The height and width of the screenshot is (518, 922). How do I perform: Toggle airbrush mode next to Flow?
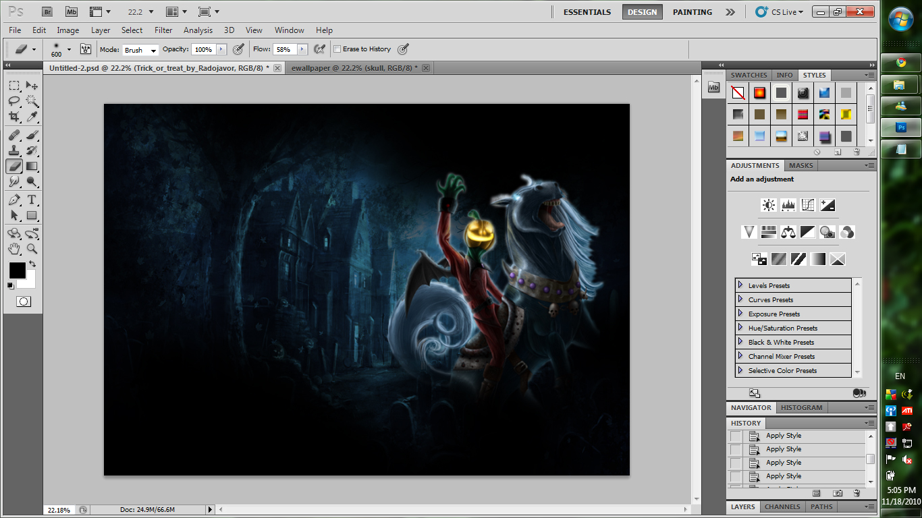pos(320,49)
